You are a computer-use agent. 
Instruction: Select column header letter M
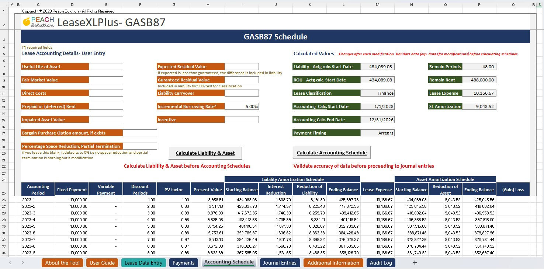click(377, 4)
